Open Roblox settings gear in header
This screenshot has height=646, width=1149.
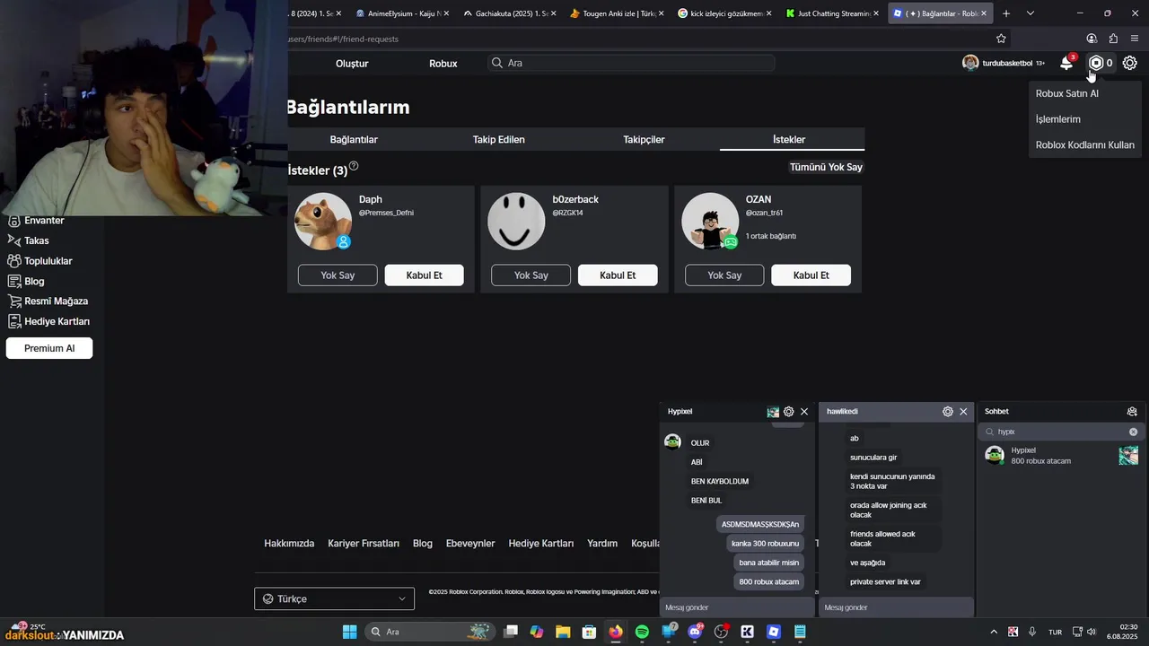[x=1130, y=63]
